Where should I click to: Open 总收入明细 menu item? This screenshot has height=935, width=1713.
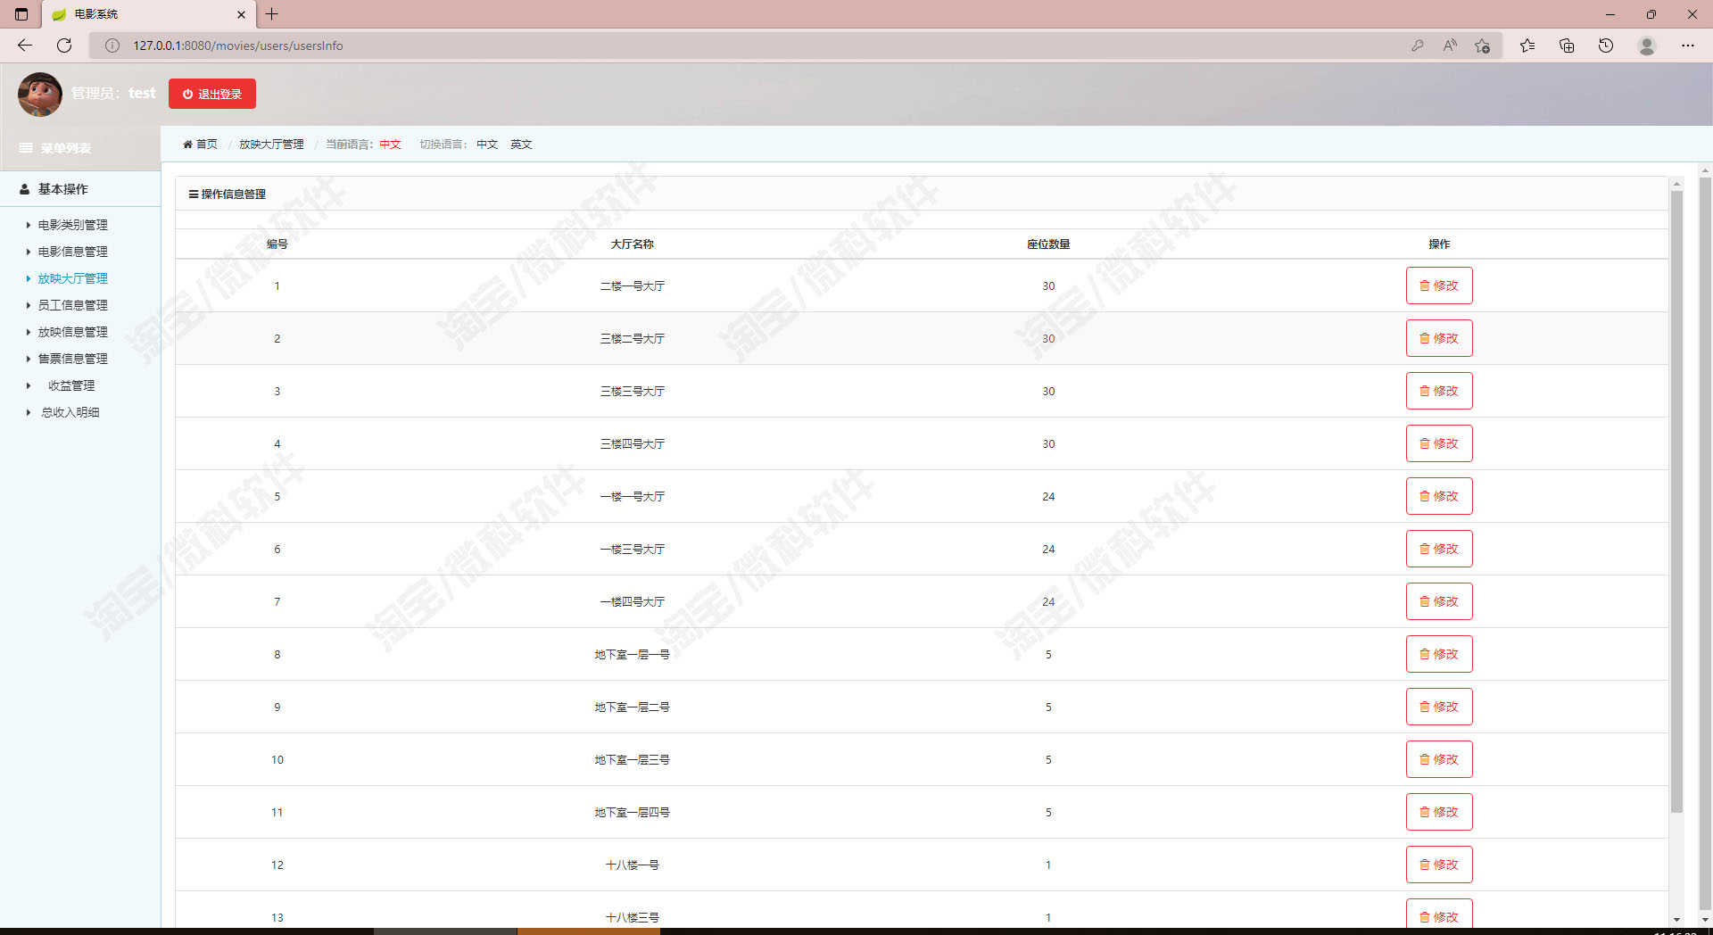(x=70, y=412)
